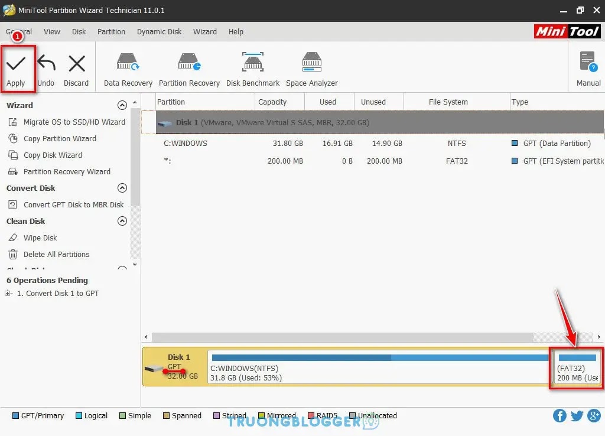The height and width of the screenshot is (436, 605).
Task: Open the Space Analyzer tool
Action: pyautogui.click(x=312, y=70)
